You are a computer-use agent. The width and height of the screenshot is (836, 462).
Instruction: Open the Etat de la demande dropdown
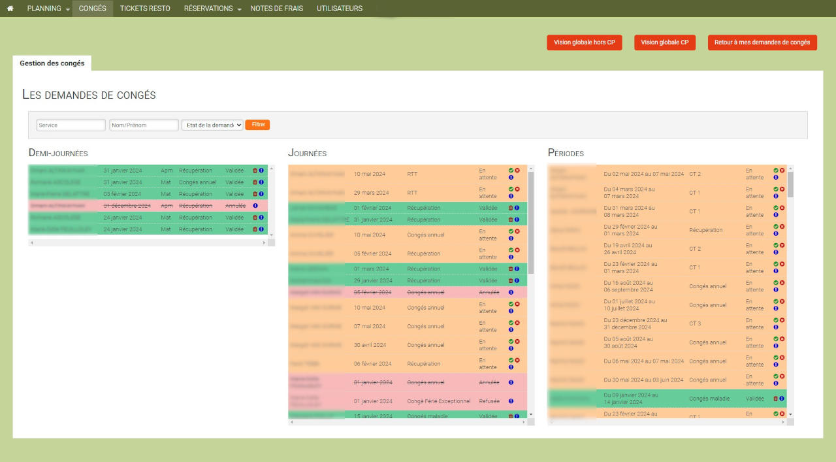click(212, 125)
